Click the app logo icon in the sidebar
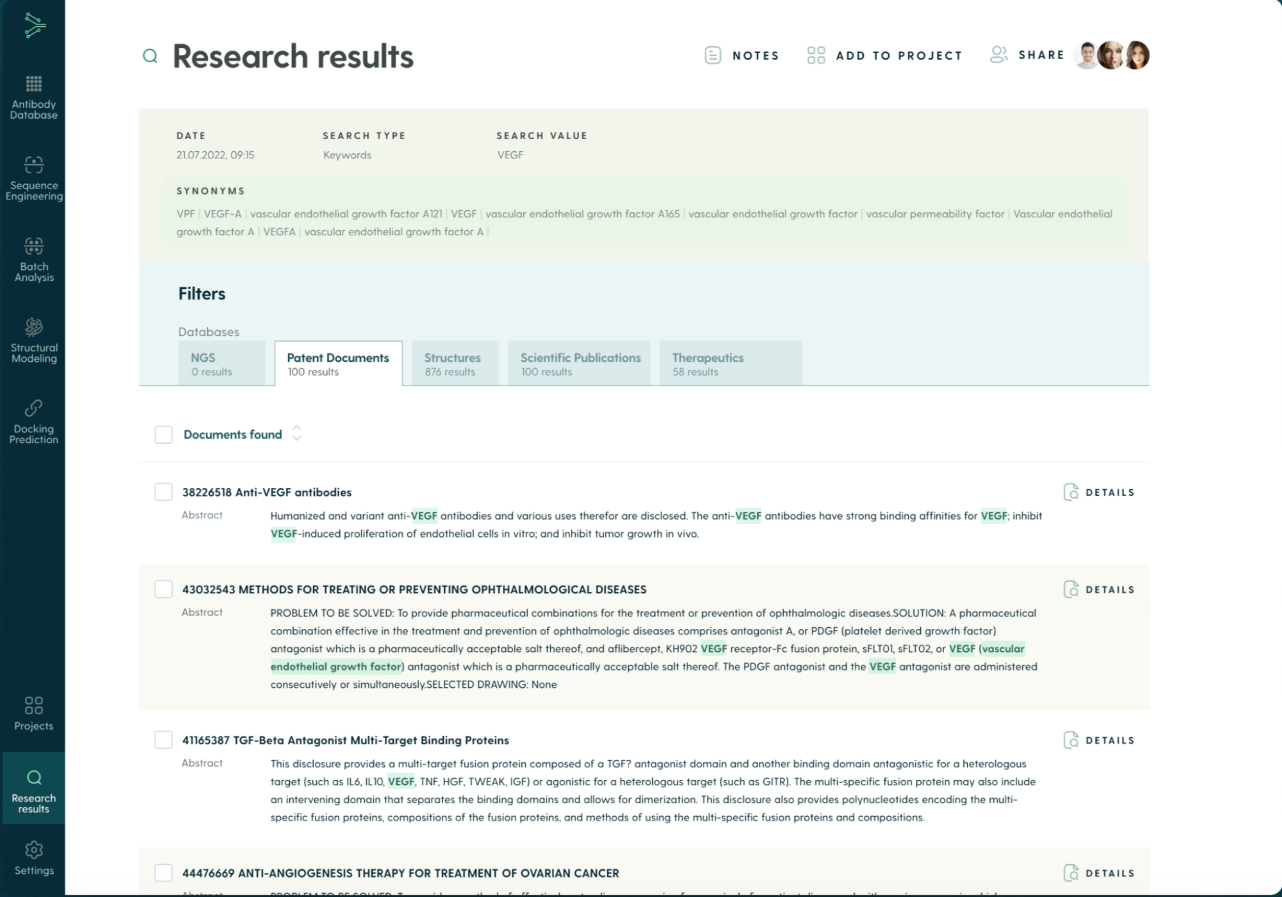 pyautogui.click(x=34, y=26)
